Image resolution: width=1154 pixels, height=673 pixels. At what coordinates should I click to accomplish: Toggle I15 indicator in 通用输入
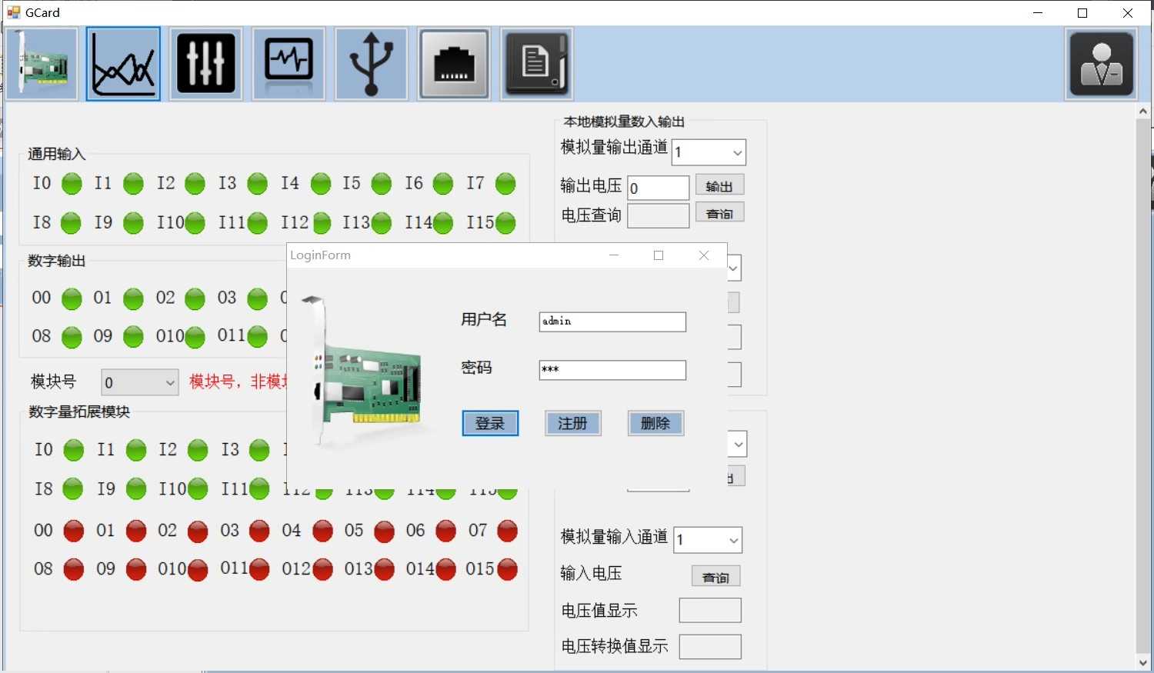click(x=505, y=223)
